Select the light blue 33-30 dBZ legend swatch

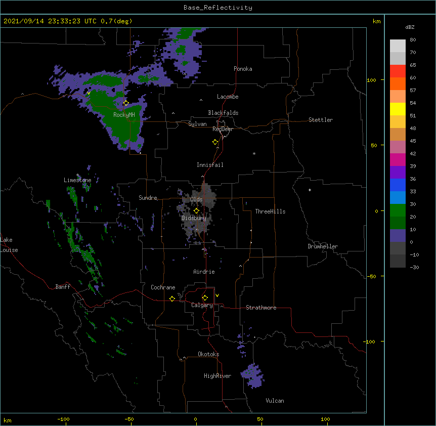398,197
